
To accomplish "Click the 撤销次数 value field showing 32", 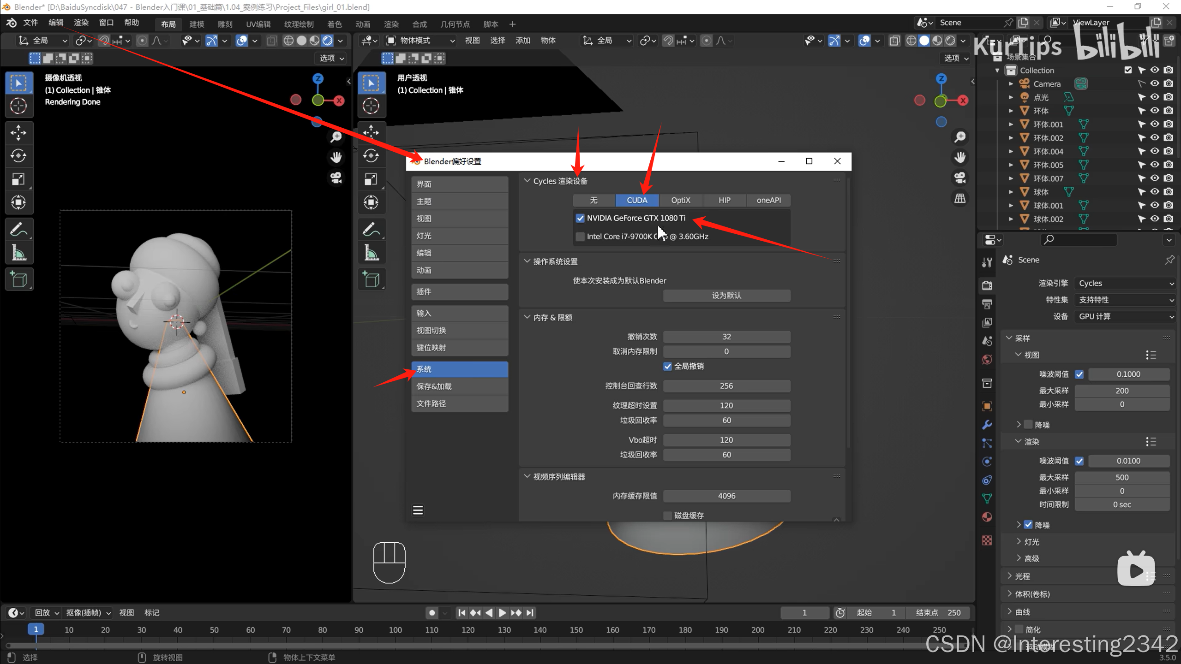I will tap(726, 337).
